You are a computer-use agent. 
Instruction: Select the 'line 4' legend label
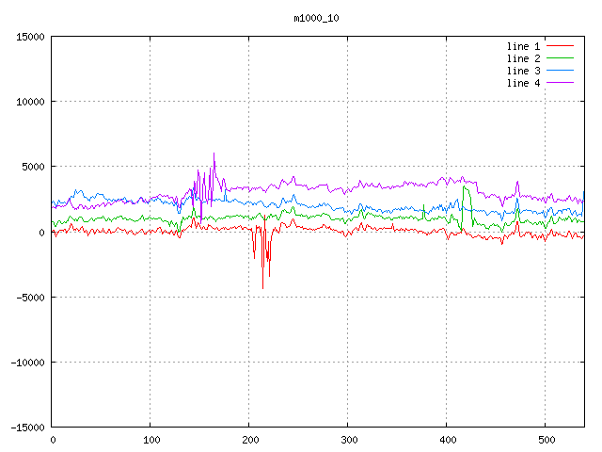tap(523, 83)
